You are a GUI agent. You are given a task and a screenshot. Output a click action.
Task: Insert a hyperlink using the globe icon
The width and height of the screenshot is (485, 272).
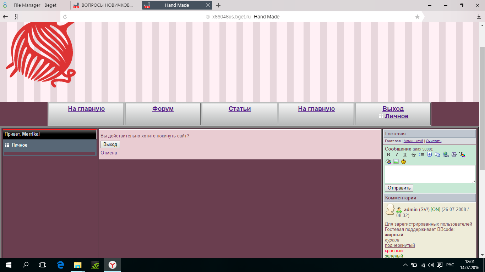(x=446, y=155)
